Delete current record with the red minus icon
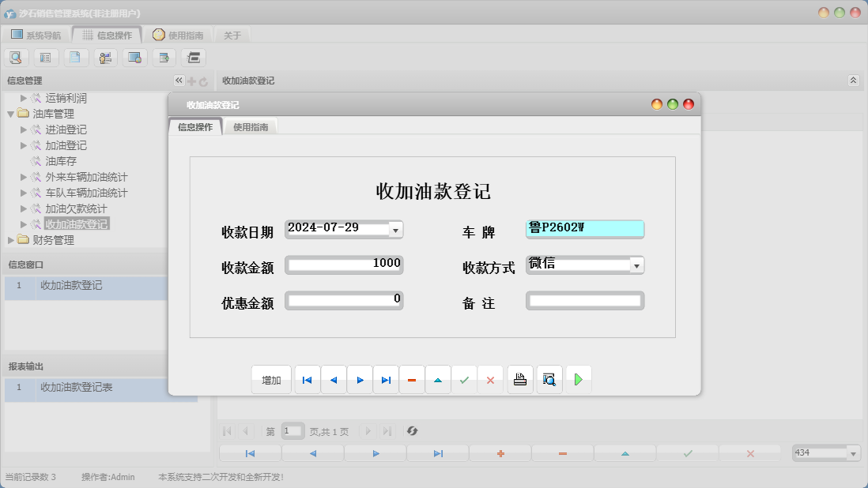Viewport: 868px width, 488px height. click(x=411, y=379)
